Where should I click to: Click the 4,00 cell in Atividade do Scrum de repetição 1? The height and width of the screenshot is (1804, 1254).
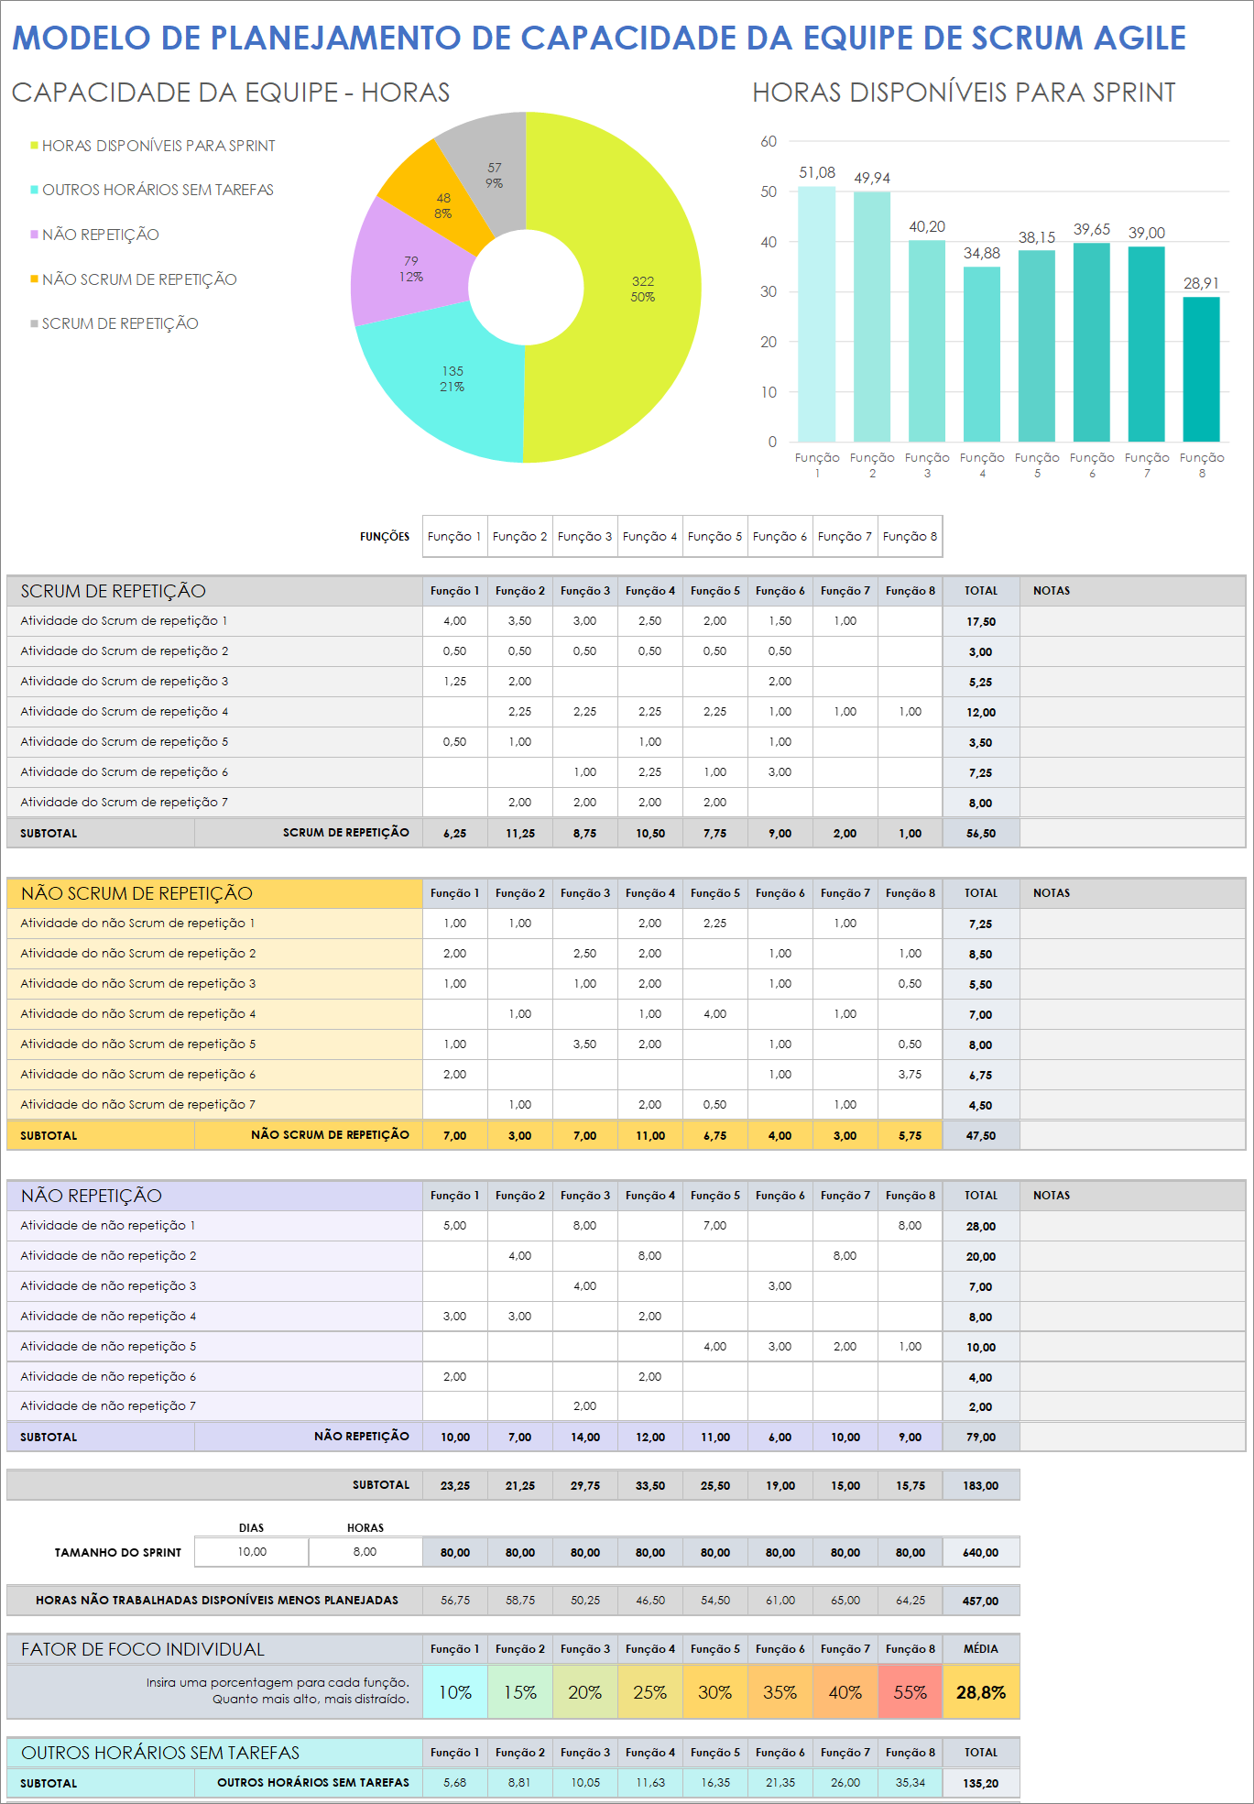(455, 621)
